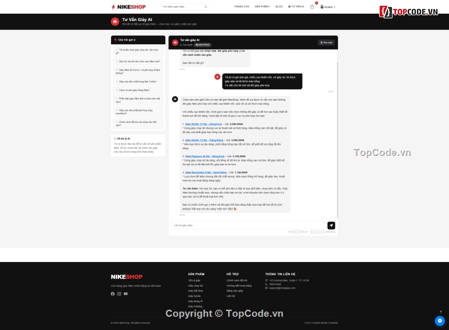
Task: Open Nike Revolution 8 Nữ - Xanh/Hồng link
Action: [206, 172]
